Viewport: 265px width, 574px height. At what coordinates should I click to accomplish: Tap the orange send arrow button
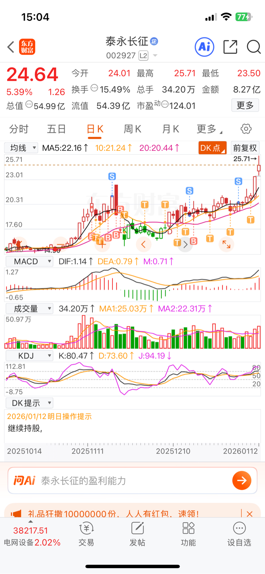coord(242,480)
